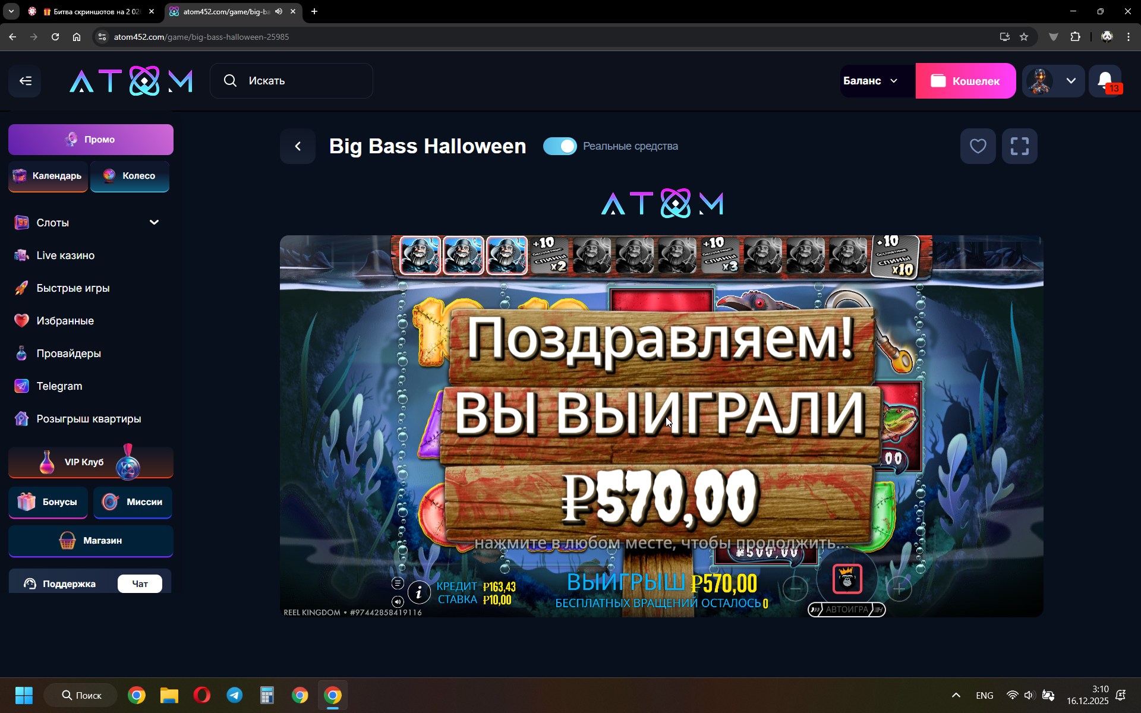Open the Live казино menu item

click(x=65, y=255)
